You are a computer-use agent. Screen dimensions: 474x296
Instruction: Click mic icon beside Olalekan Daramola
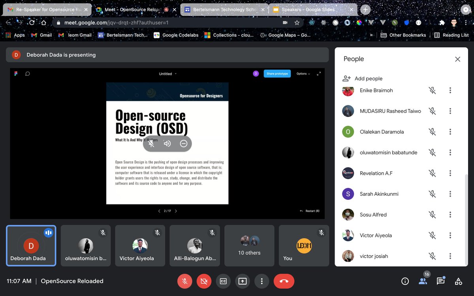(433, 132)
